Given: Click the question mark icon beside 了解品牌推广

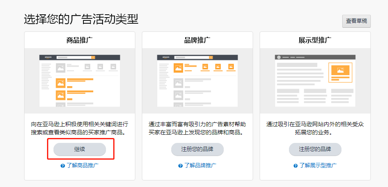Looking at the screenshot, I should click(180, 166).
